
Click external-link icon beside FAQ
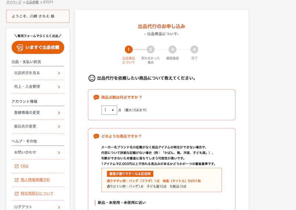pos(17,166)
